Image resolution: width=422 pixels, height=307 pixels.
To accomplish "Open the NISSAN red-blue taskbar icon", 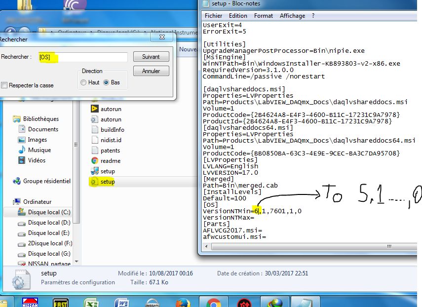I will click(x=30, y=303).
